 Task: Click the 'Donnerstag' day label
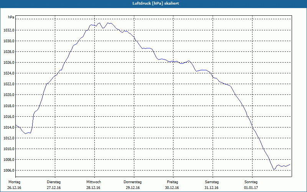pos(132,182)
